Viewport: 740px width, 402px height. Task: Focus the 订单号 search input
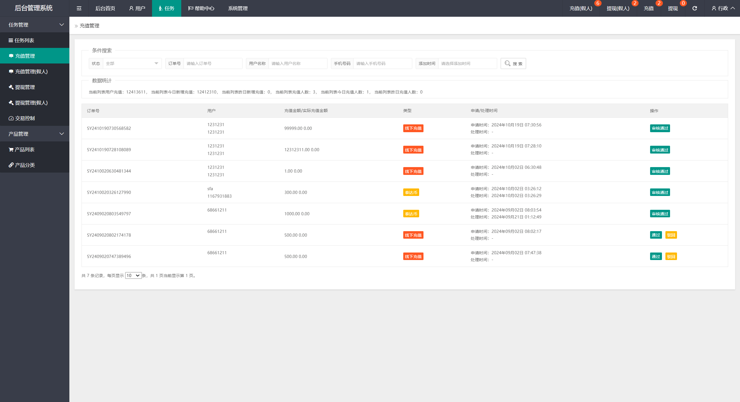point(213,63)
